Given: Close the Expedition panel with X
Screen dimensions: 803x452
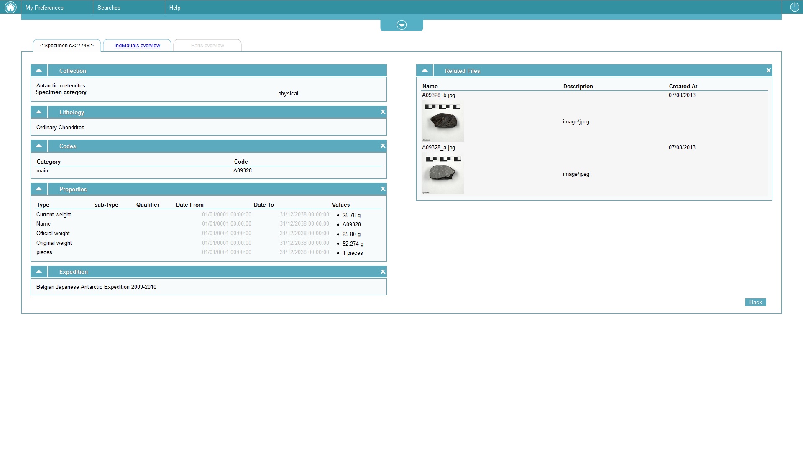Looking at the screenshot, I should (383, 272).
